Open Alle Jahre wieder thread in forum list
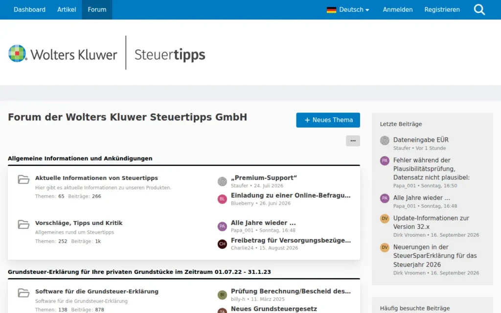Image resolution: width=501 pixels, height=313 pixels. tap(263, 223)
